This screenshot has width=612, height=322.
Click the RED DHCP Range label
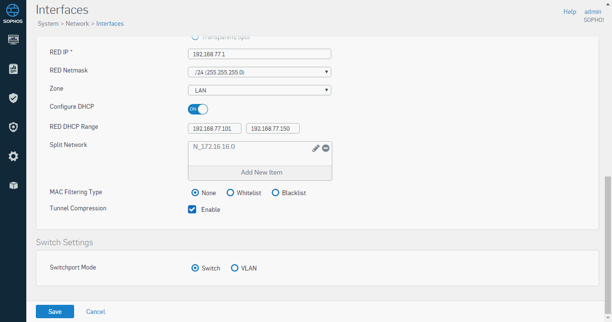click(x=74, y=126)
